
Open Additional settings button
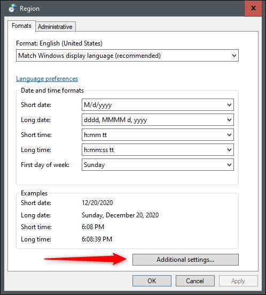pyautogui.click(x=185, y=260)
